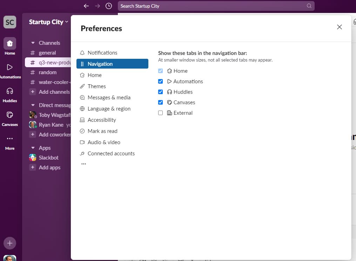Viewport: 356px width, 261px height.
Task: Collapse the Apps section
Action: click(33, 148)
